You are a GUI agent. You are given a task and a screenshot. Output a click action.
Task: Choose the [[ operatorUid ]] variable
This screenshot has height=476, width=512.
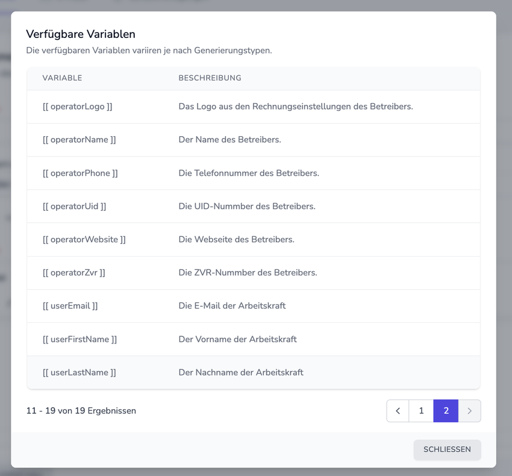74,206
